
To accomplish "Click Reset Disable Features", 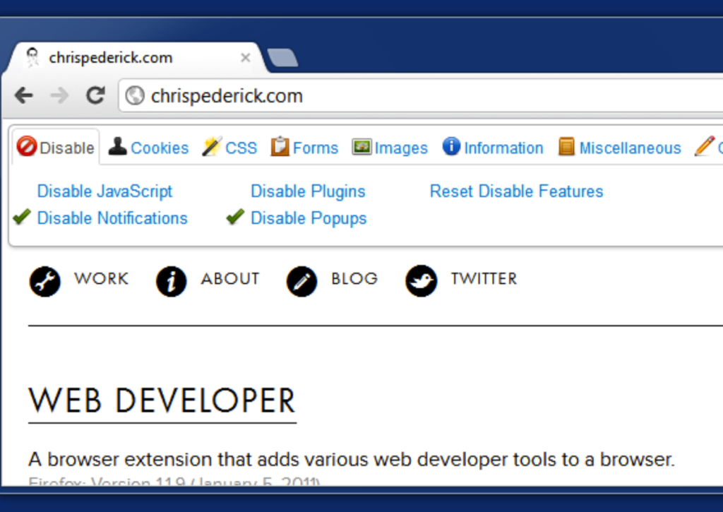I will [x=516, y=191].
